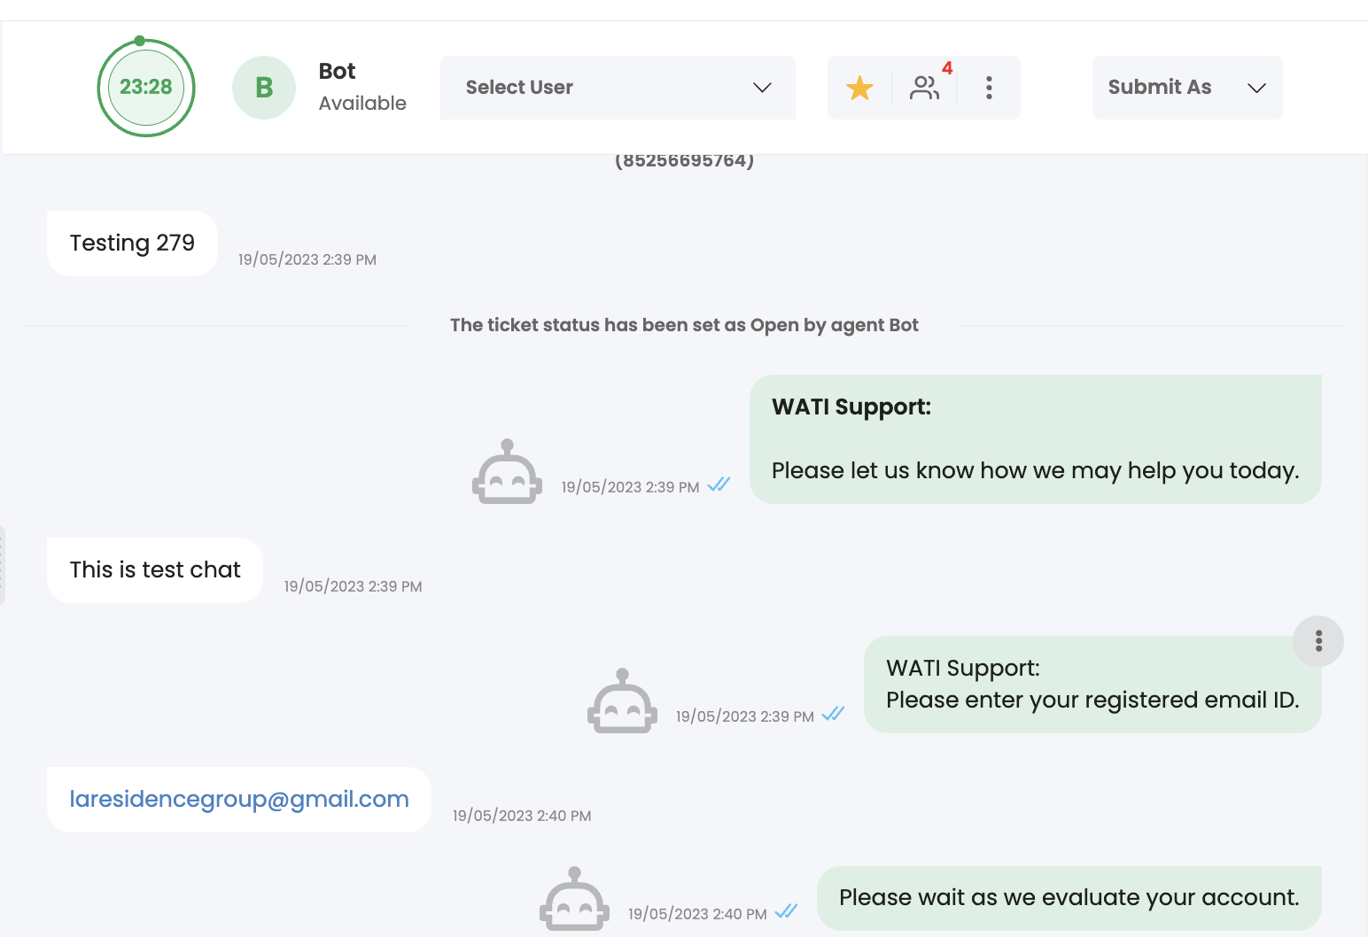
Task: Click the Bot agent name
Action: pyautogui.click(x=337, y=71)
